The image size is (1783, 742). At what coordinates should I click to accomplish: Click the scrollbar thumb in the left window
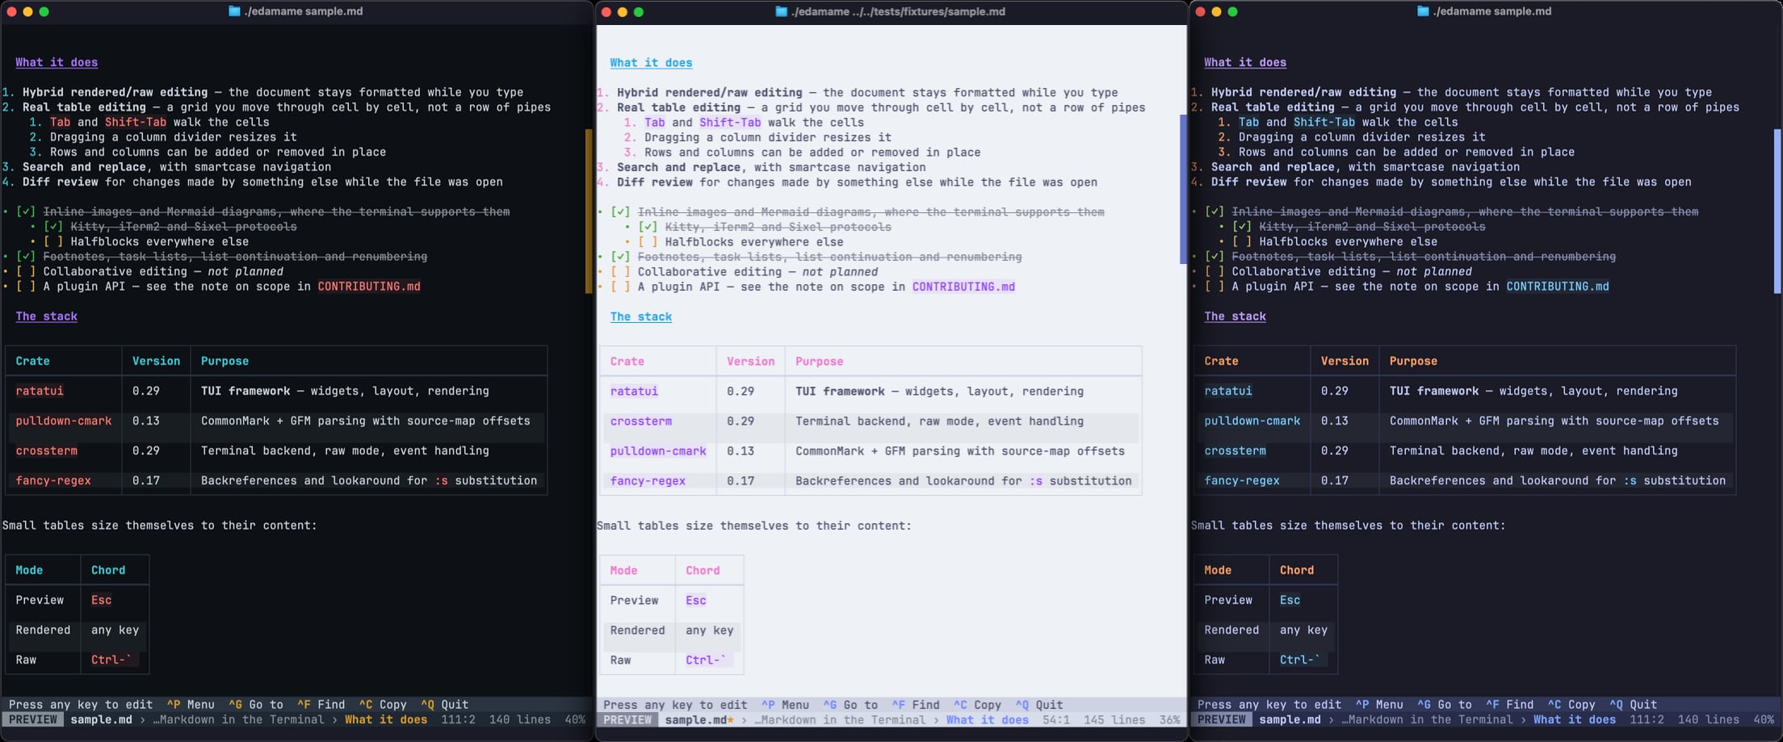589,212
